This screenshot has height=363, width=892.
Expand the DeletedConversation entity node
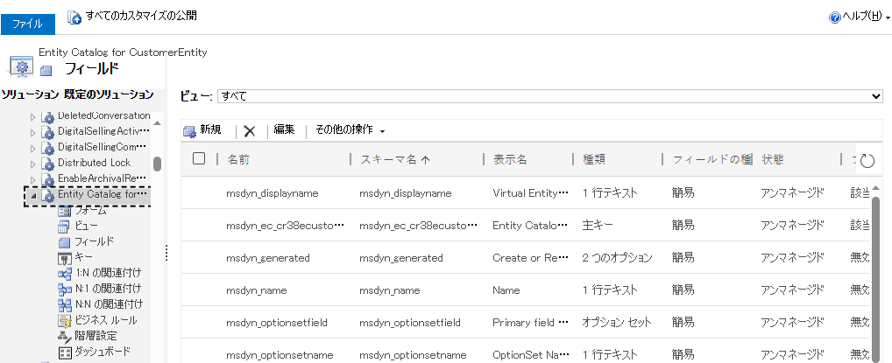click(x=33, y=117)
